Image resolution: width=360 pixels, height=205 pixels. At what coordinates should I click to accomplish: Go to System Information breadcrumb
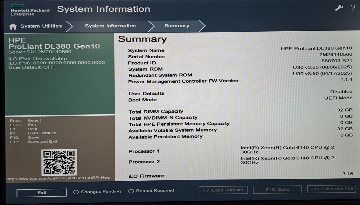(110, 26)
